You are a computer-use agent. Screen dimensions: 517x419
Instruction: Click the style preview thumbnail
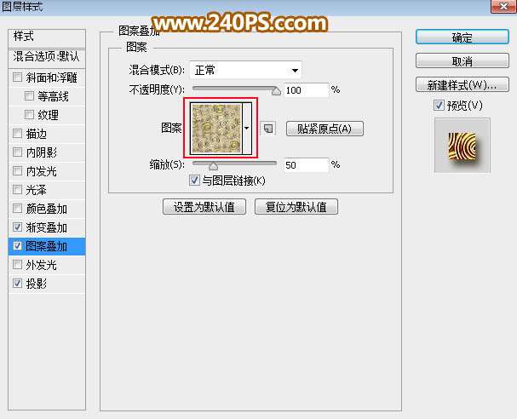462,146
